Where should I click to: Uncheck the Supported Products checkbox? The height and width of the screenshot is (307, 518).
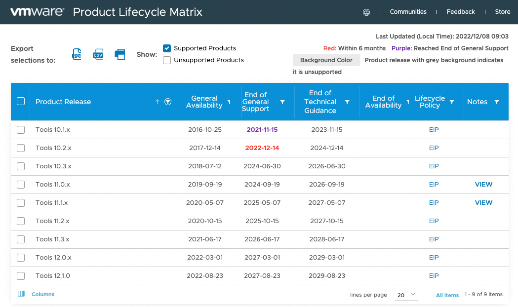167,48
